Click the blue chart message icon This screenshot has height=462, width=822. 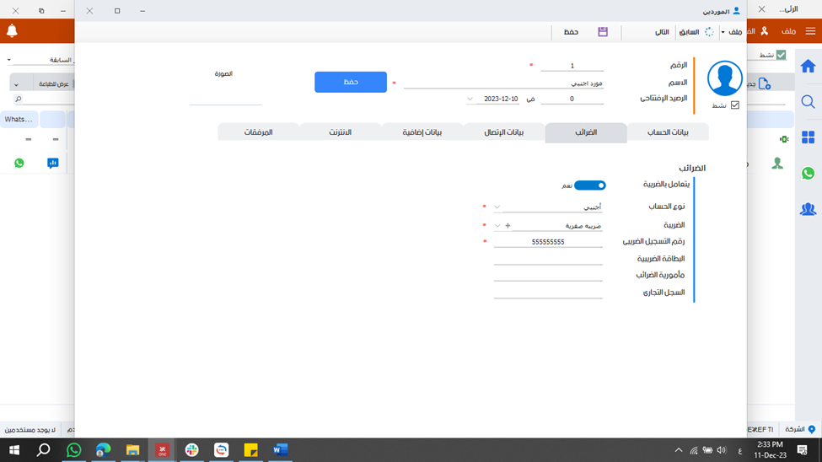click(53, 163)
